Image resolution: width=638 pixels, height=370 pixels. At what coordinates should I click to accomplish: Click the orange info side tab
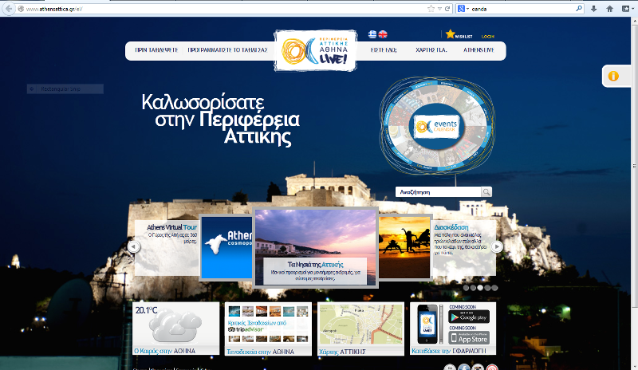pos(613,77)
